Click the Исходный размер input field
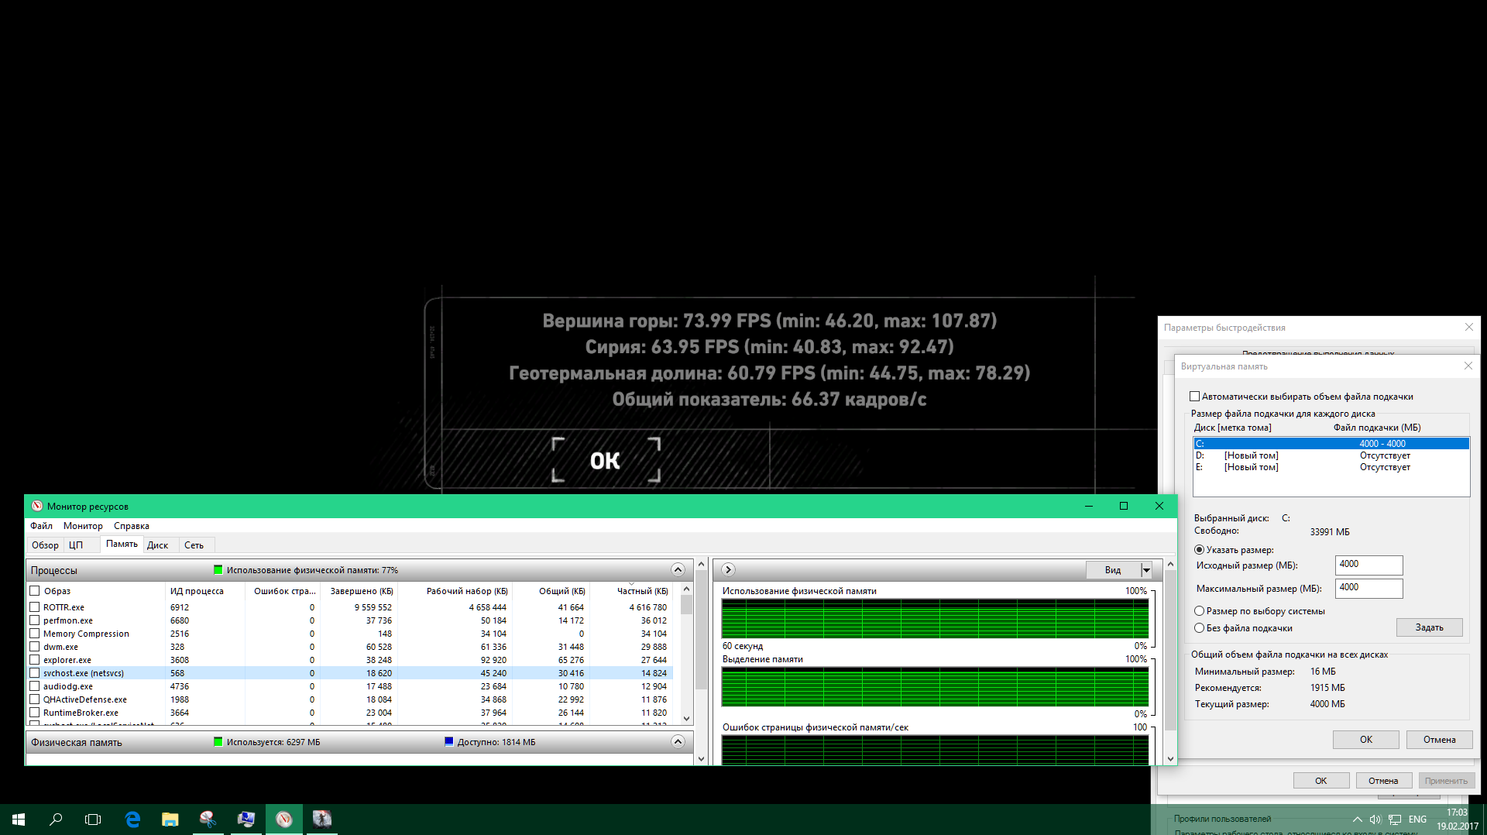 click(1369, 565)
